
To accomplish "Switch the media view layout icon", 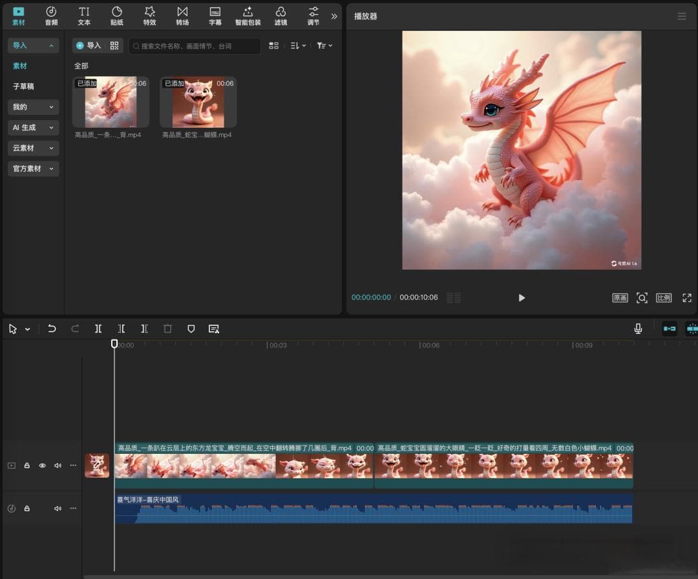I will pyautogui.click(x=274, y=45).
